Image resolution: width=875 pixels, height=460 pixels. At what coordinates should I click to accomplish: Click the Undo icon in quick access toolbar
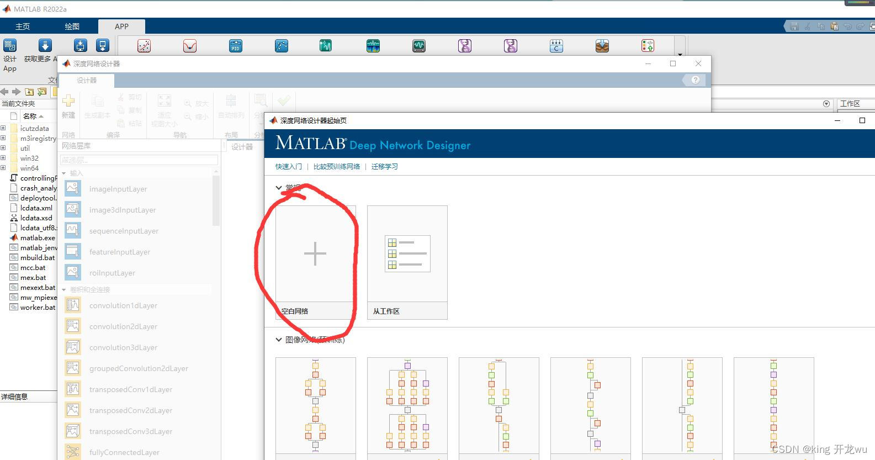point(848,27)
